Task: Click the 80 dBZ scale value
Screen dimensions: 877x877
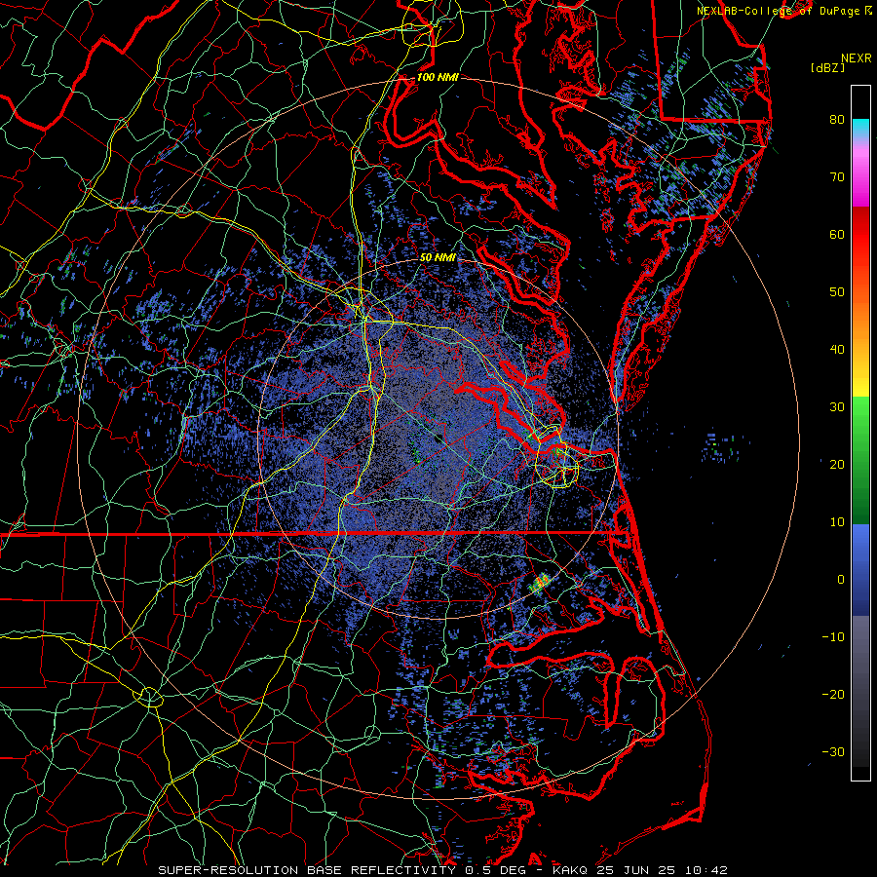Action: click(837, 120)
